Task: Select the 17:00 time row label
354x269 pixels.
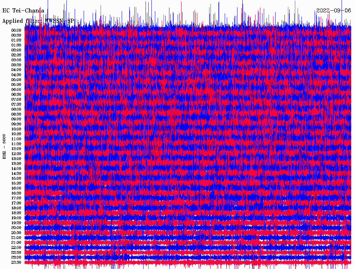Action: click(16, 198)
